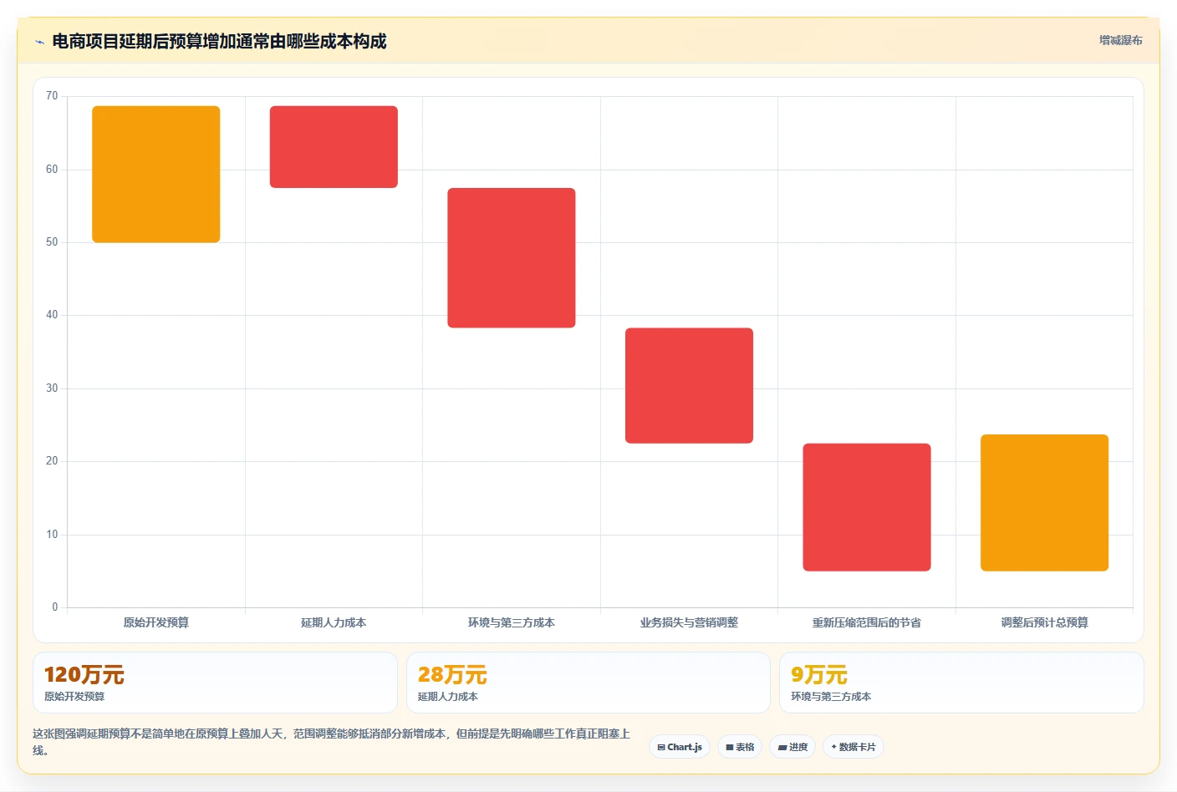Click the y-axis value 10

tap(52, 535)
